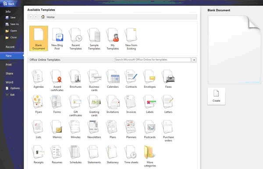Open the Postcards template category

click(x=150, y=129)
